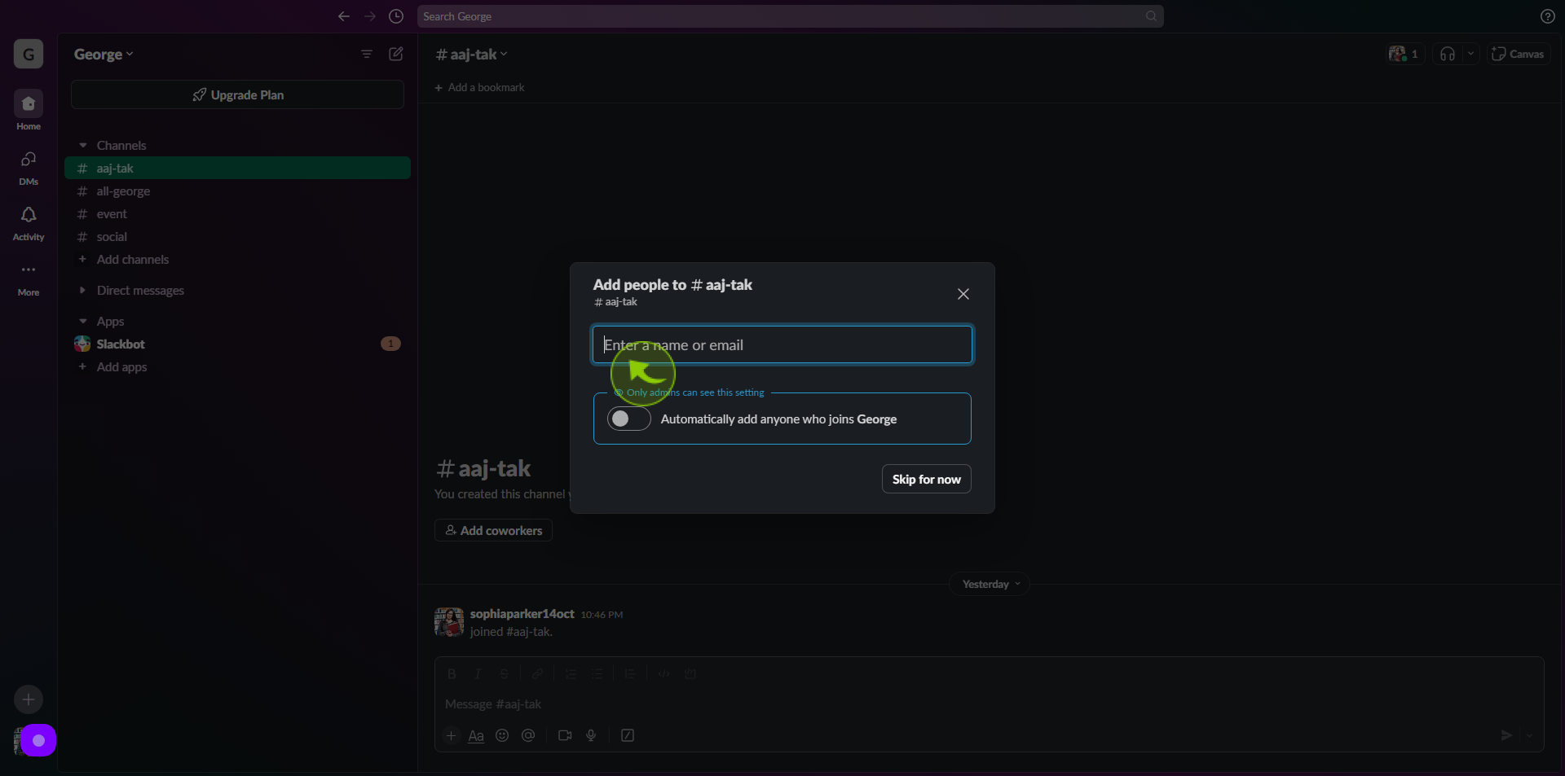Click Add channels in sidebar

pyautogui.click(x=133, y=259)
